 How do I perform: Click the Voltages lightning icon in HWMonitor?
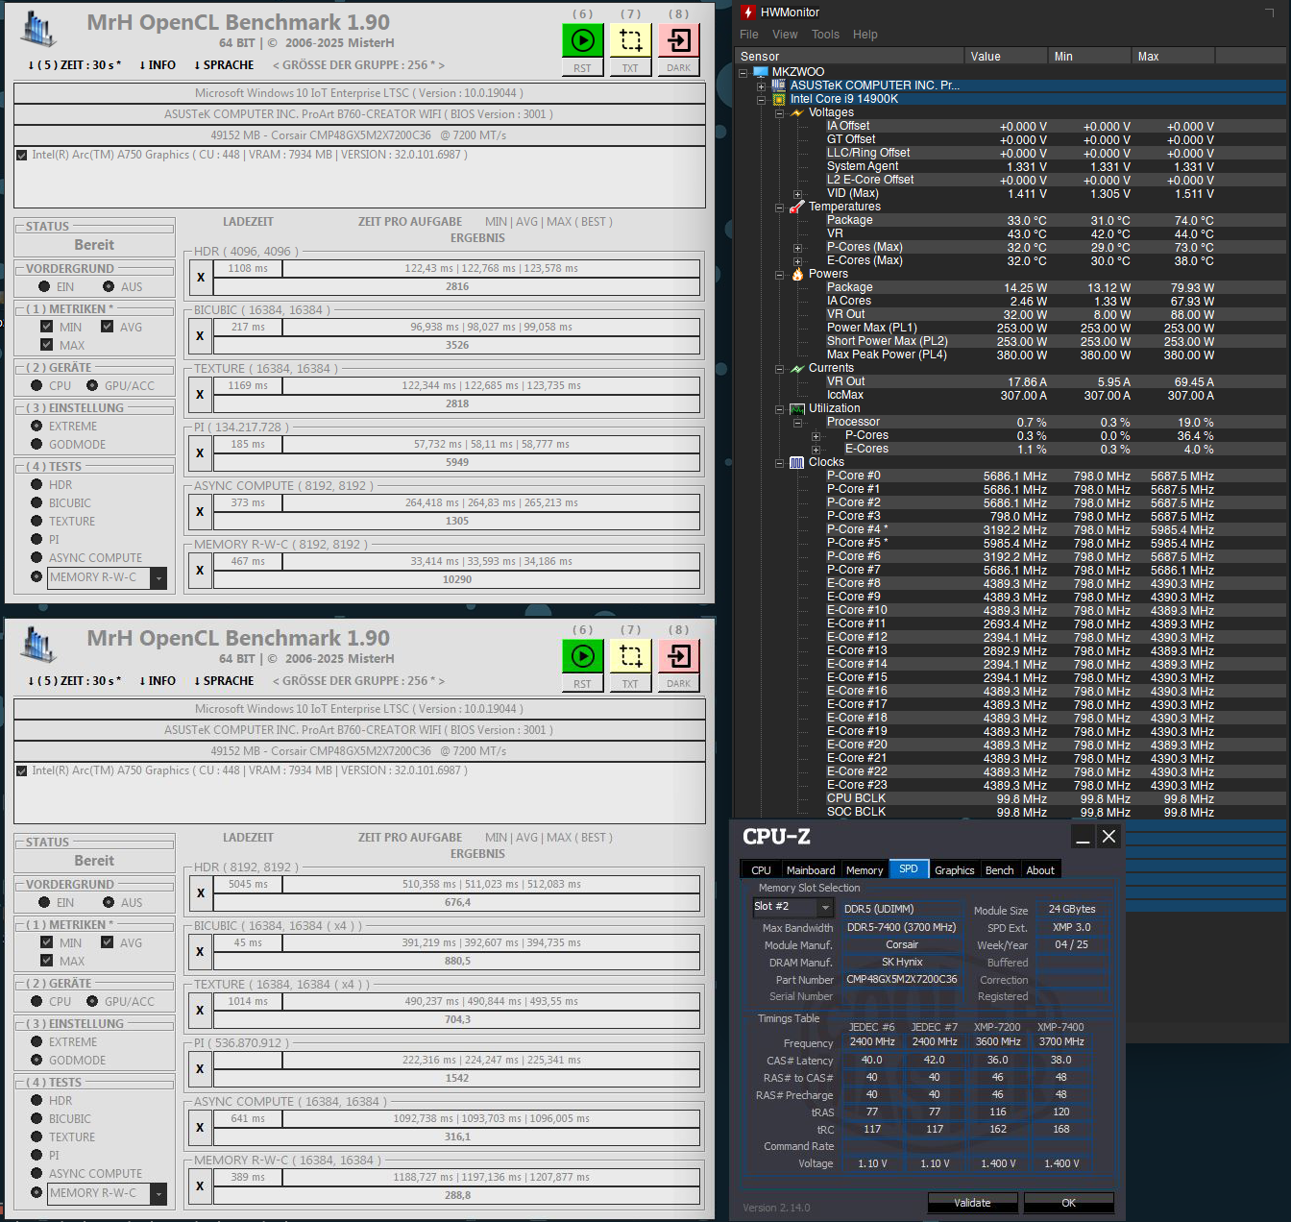797,112
